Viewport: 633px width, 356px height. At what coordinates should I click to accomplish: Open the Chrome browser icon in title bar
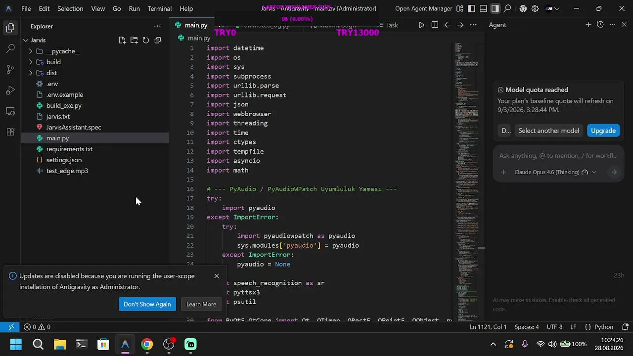(x=523, y=8)
